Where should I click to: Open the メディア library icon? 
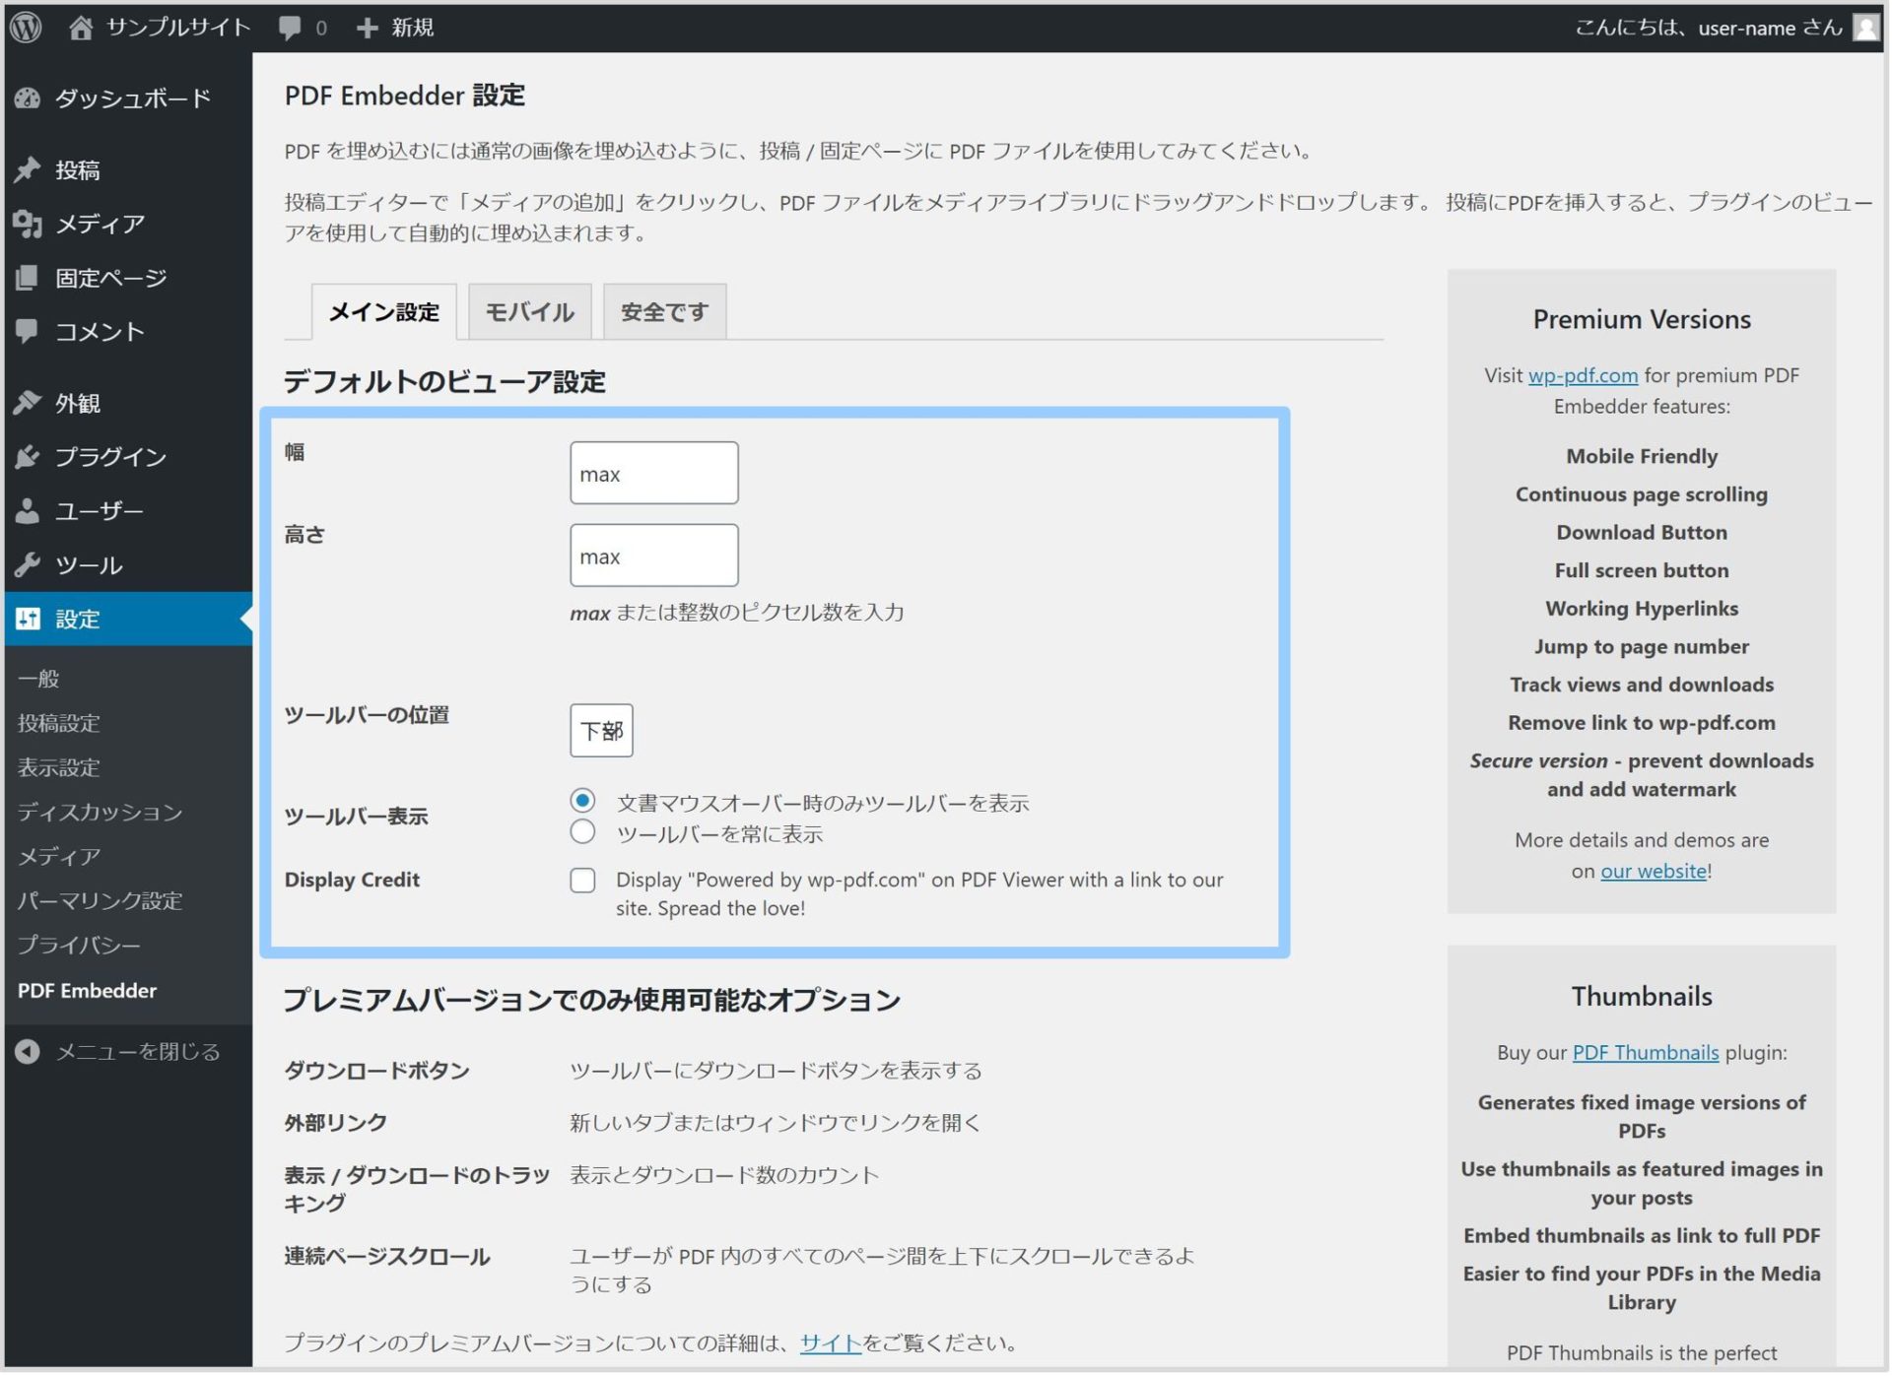click(28, 224)
